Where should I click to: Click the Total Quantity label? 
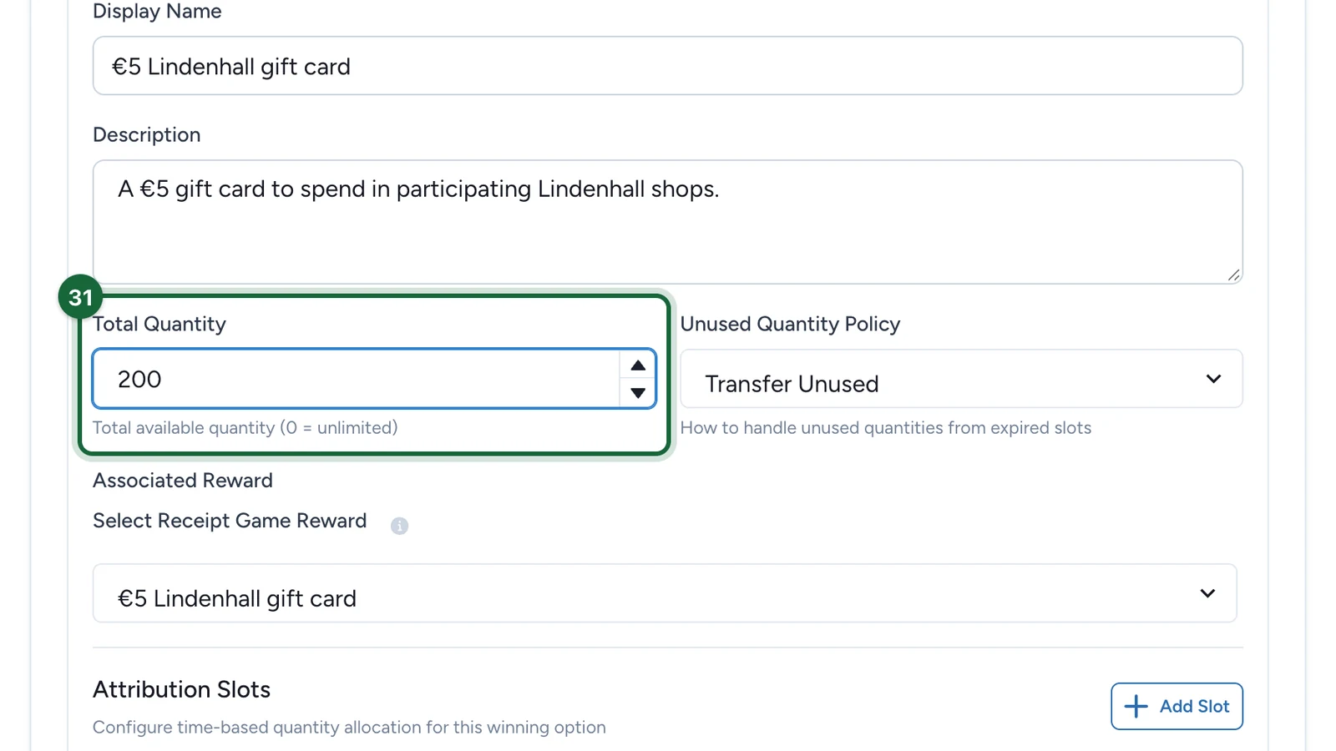(x=159, y=324)
